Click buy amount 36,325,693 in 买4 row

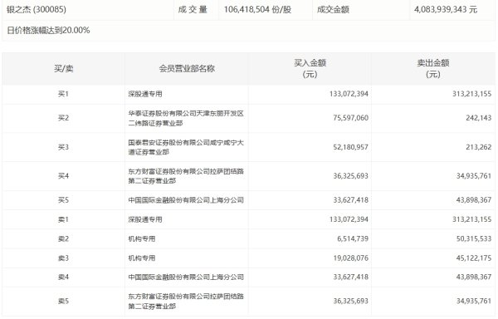point(350,176)
